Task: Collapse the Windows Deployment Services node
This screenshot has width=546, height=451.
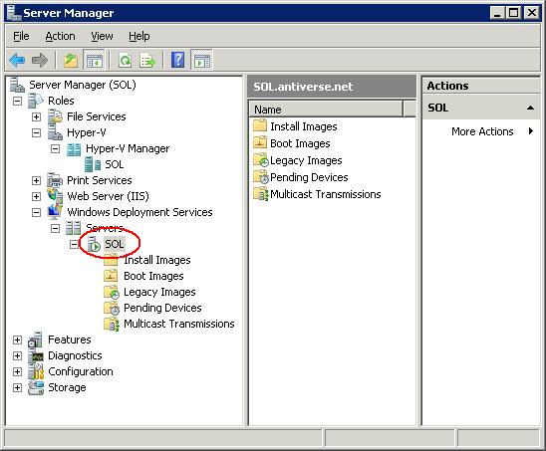Action: pyautogui.click(x=36, y=212)
